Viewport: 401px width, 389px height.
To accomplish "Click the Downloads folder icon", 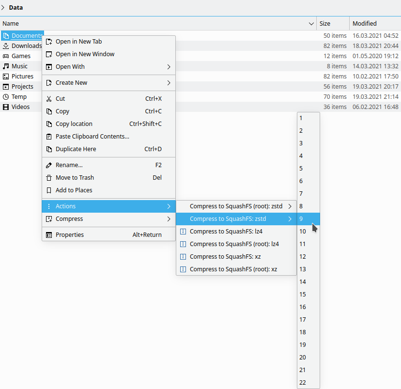I will click(6, 46).
